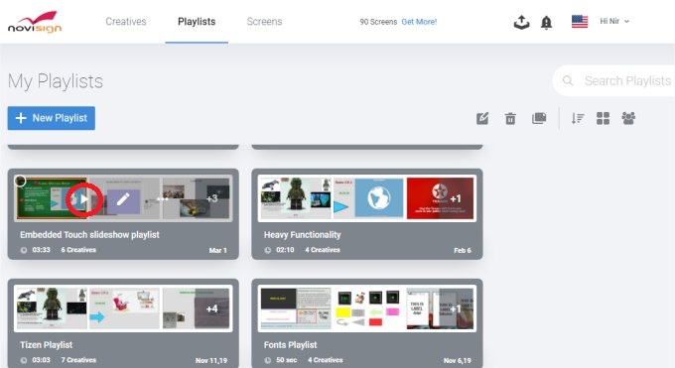The width and height of the screenshot is (675, 368).
Task: Tick the select circle on the Embedded Touch playlist
Action: pyautogui.click(x=20, y=181)
